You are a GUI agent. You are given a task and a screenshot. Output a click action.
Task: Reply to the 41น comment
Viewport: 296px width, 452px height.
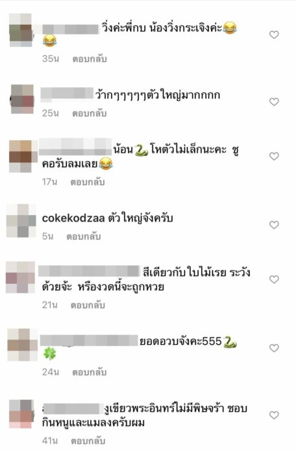click(x=88, y=441)
